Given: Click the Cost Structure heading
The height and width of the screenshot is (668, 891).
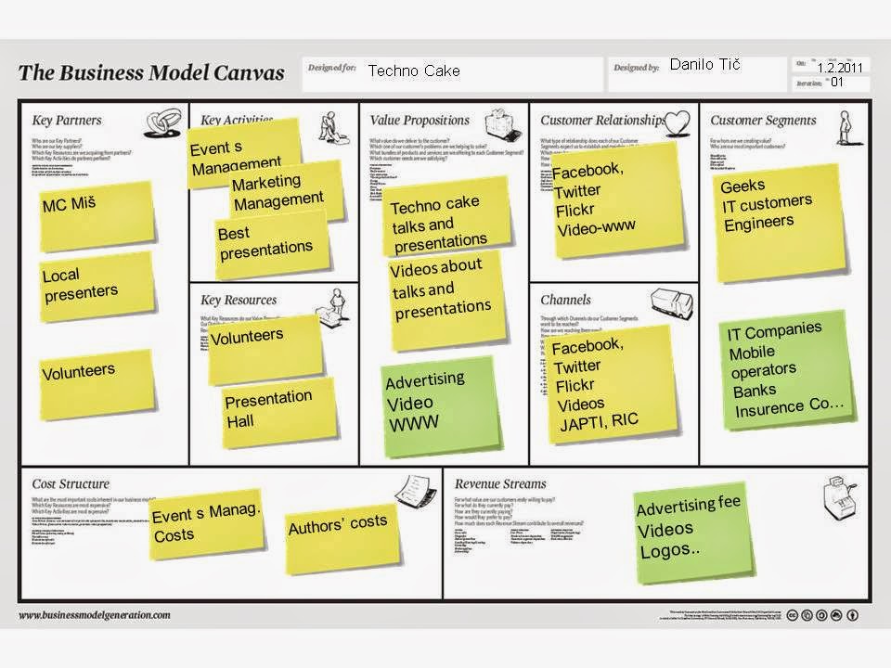Looking at the screenshot, I should (71, 484).
